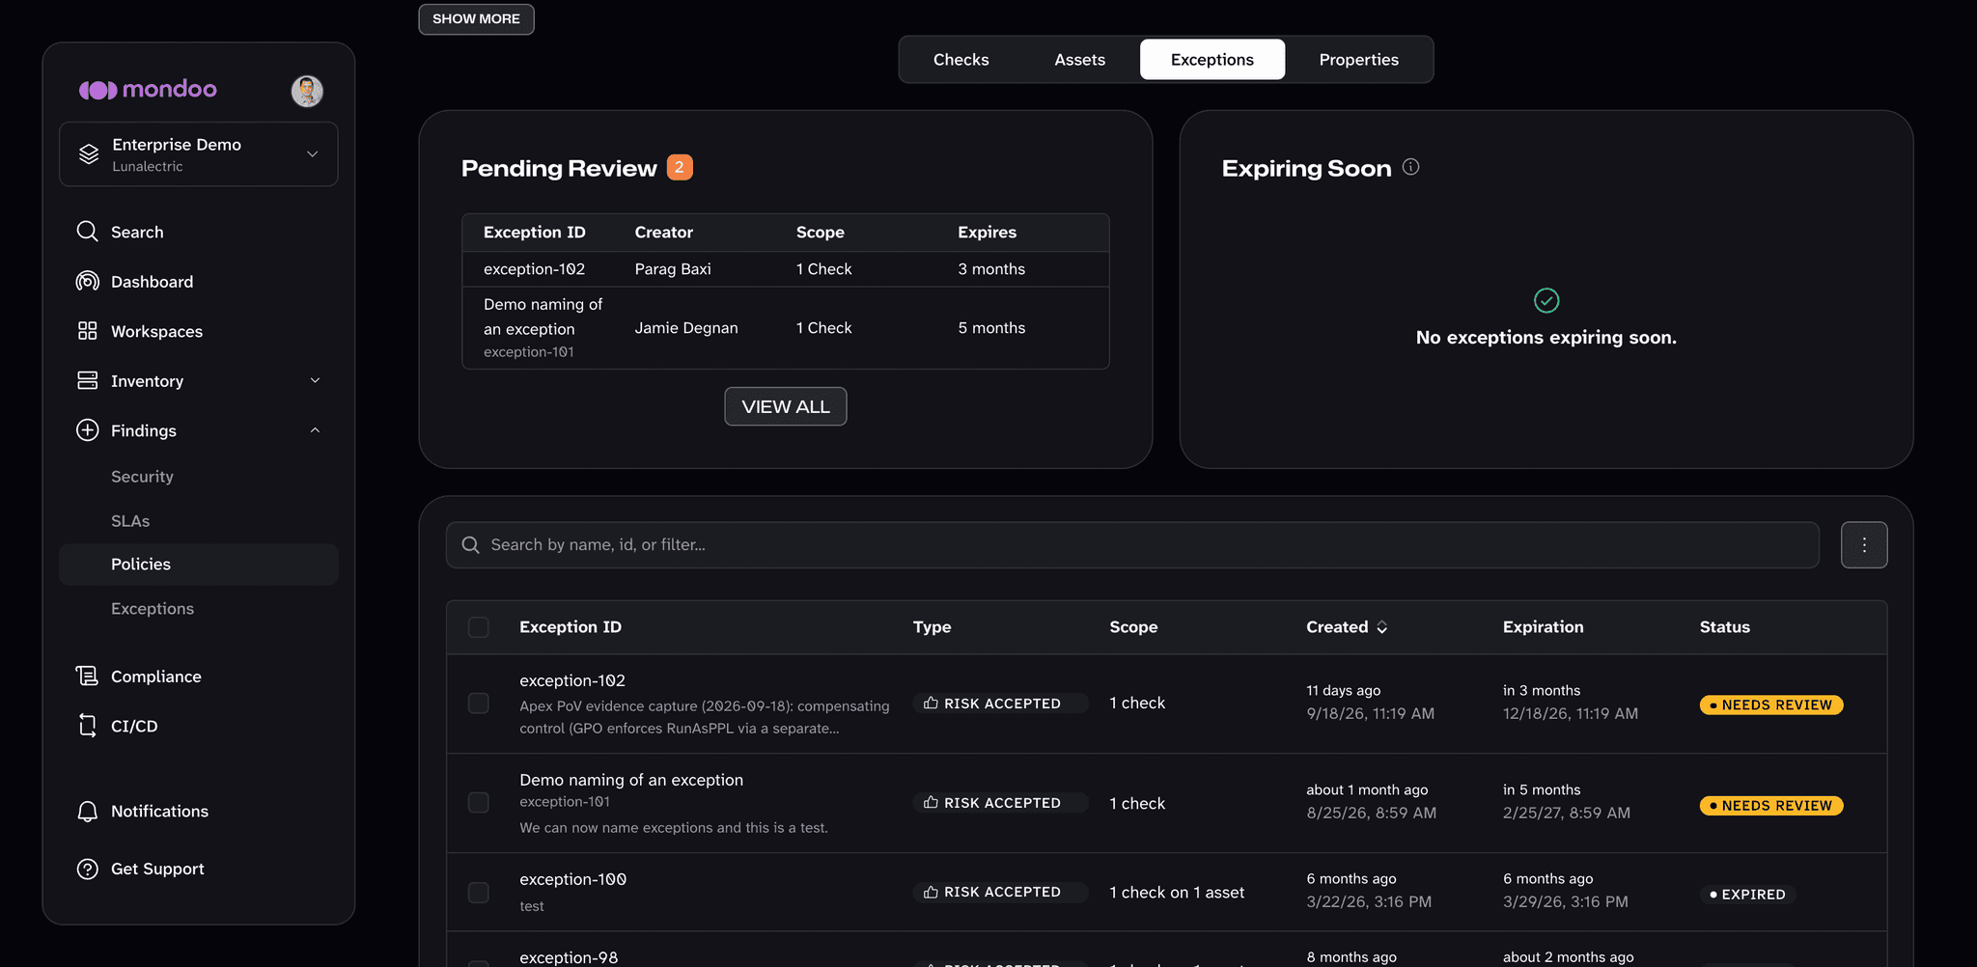
Task: Click the VIEW ALL button
Action: click(786, 406)
